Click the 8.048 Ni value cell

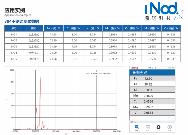click(x=93, y=53)
